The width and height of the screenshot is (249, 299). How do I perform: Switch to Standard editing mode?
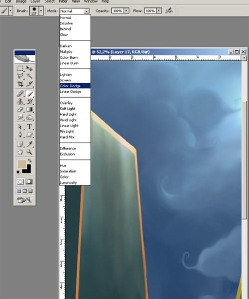click(20, 181)
